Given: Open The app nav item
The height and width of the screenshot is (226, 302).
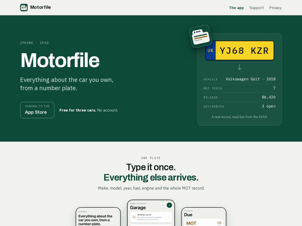Looking at the screenshot, I should point(236,8).
